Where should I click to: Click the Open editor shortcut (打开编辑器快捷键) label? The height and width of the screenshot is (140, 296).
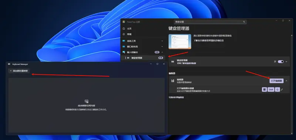click(185, 88)
